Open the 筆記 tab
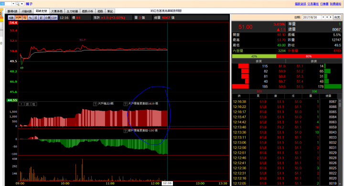 [x=110, y=11]
